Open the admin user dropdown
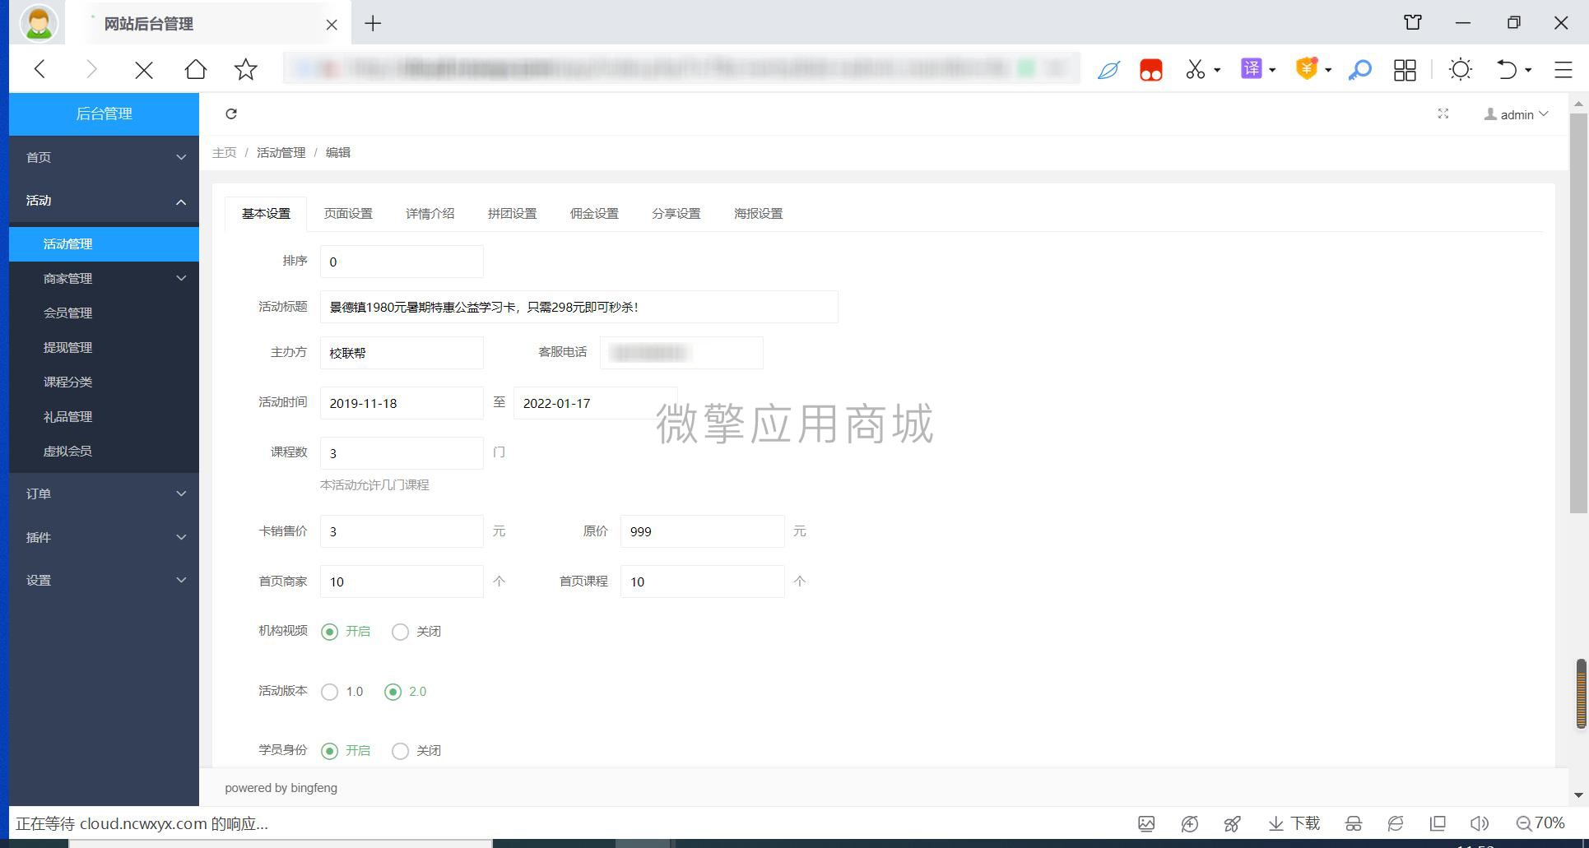This screenshot has width=1589, height=848. [x=1516, y=114]
